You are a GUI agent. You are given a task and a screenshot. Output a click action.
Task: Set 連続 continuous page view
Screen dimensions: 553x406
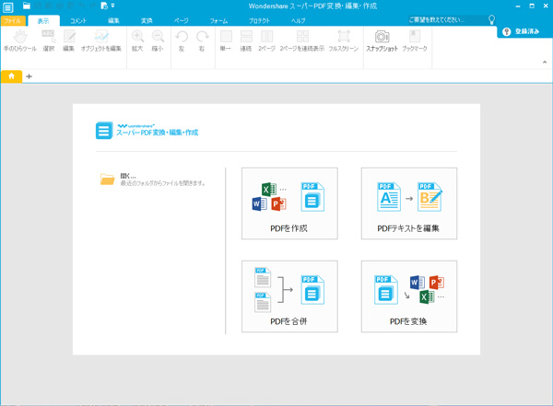246,41
